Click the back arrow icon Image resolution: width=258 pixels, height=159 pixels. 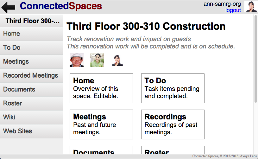click(9, 7)
